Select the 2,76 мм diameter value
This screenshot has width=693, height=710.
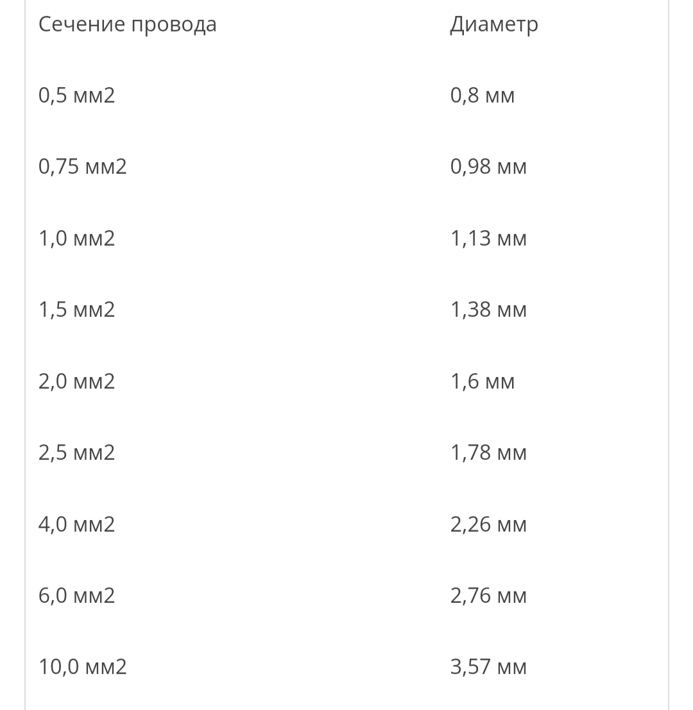[488, 595]
